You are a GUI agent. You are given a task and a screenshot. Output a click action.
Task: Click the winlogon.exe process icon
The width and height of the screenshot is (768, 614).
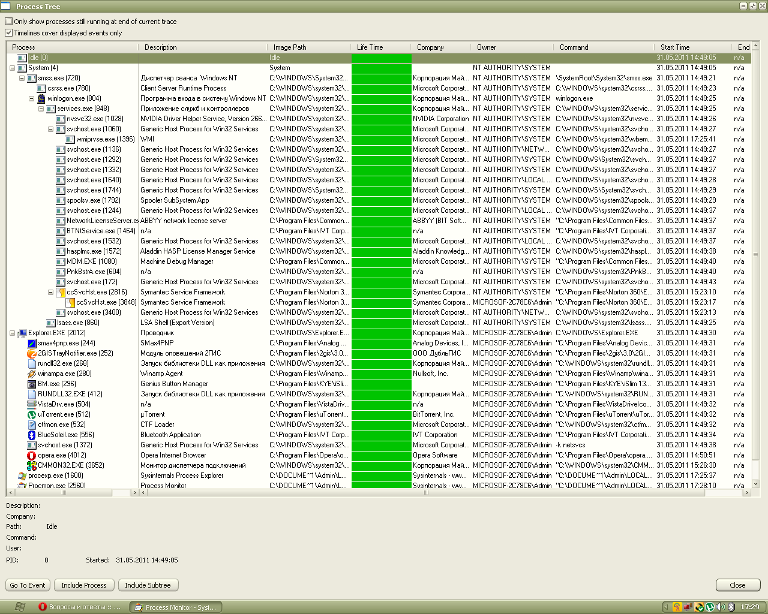pyautogui.click(x=41, y=98)
